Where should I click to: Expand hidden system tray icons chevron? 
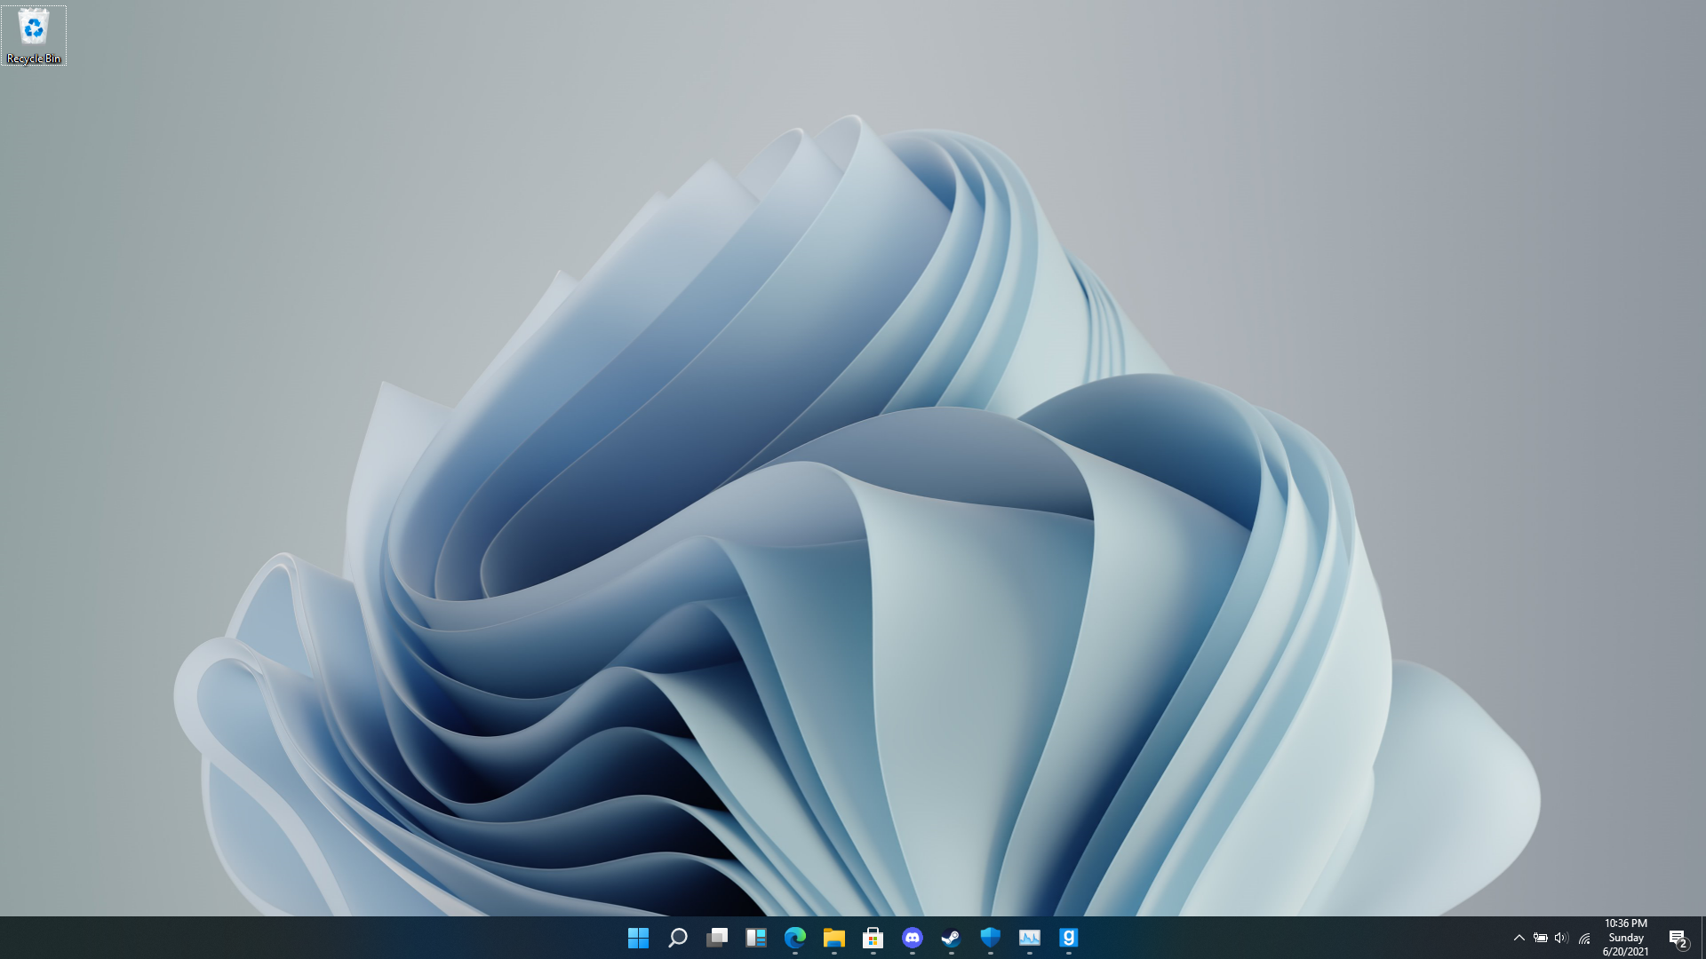pos(1519,938)
